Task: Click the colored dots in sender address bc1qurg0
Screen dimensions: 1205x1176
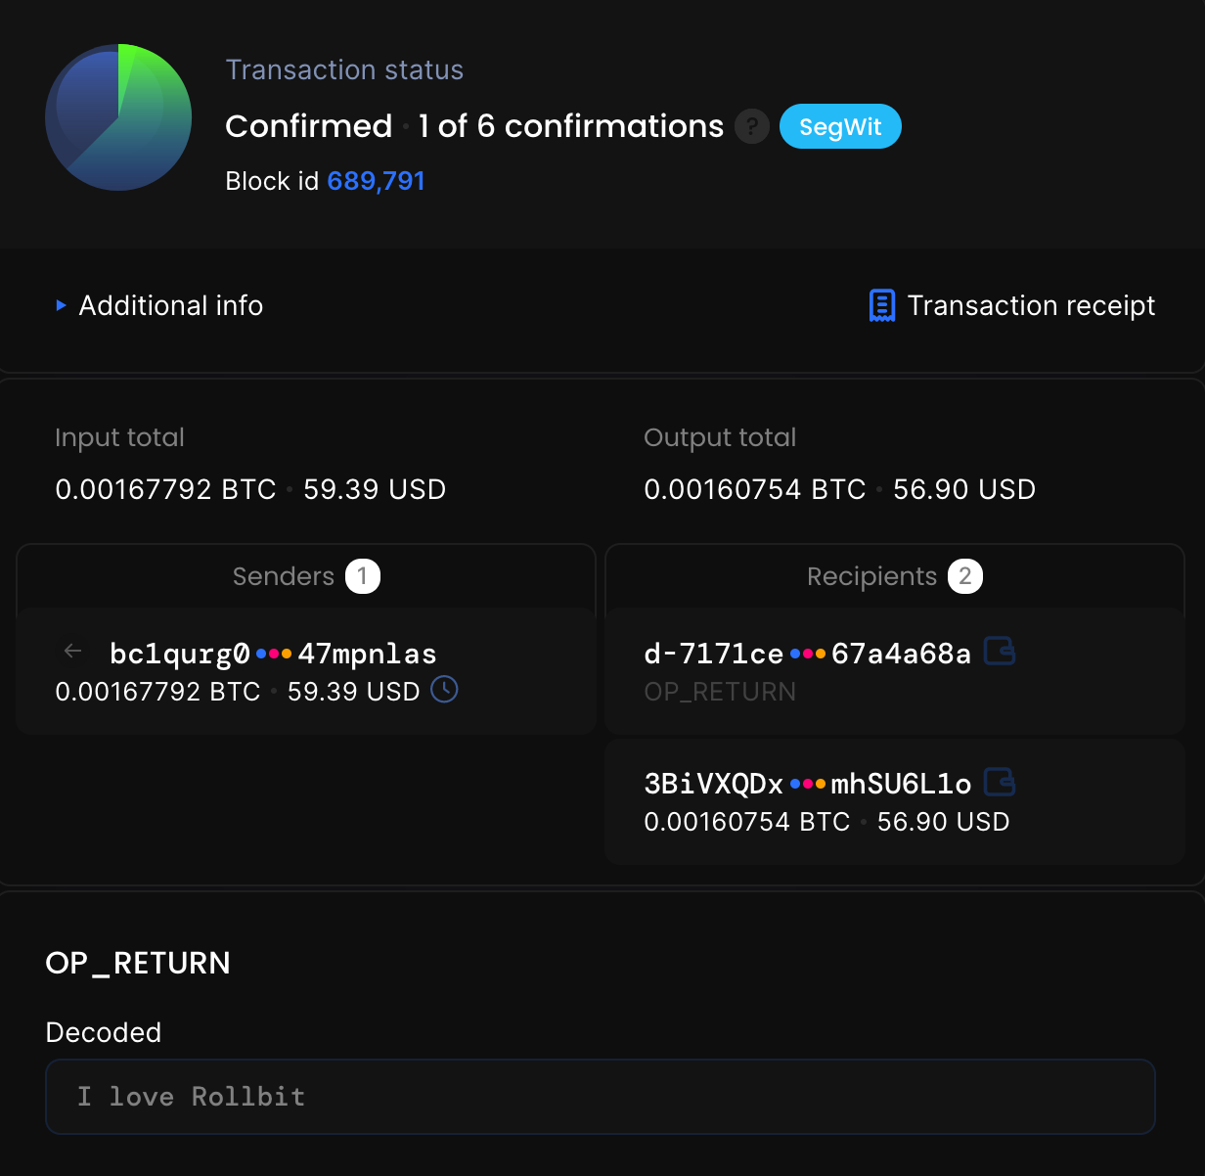Action: tap(272, 652)
